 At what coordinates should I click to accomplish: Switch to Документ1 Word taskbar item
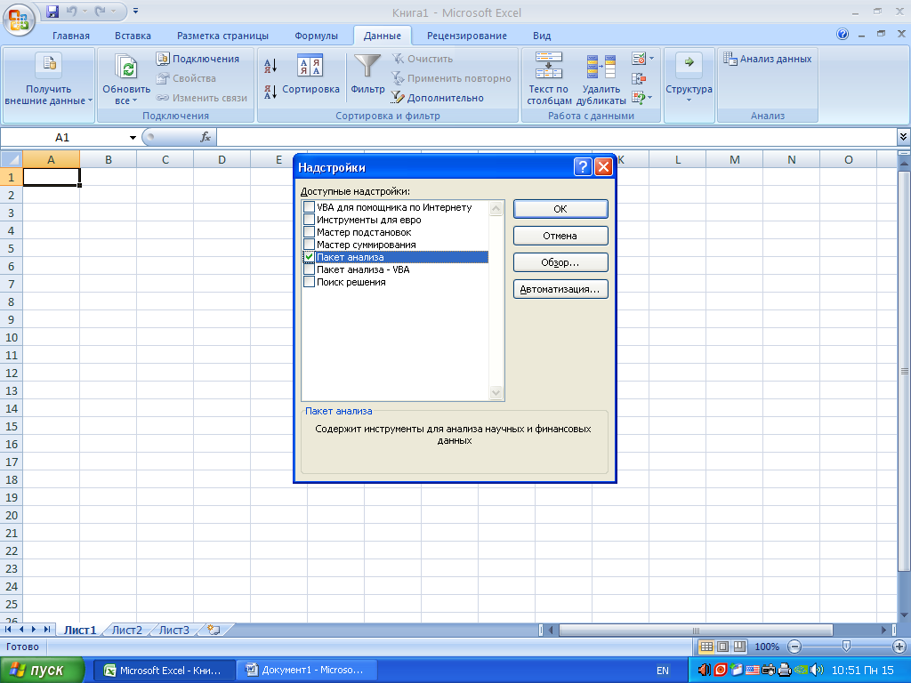(x=309, y=671)
